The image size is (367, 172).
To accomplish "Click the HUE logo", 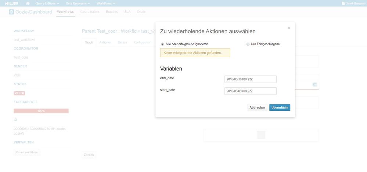I will 11,4.
